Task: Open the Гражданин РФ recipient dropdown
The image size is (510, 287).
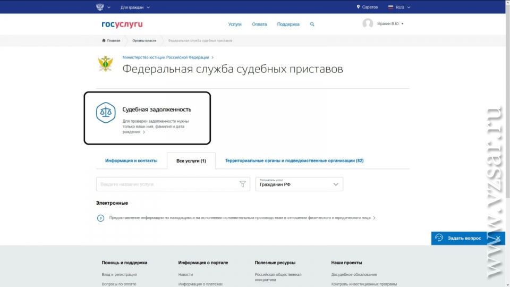Action: tap(299, 184)
